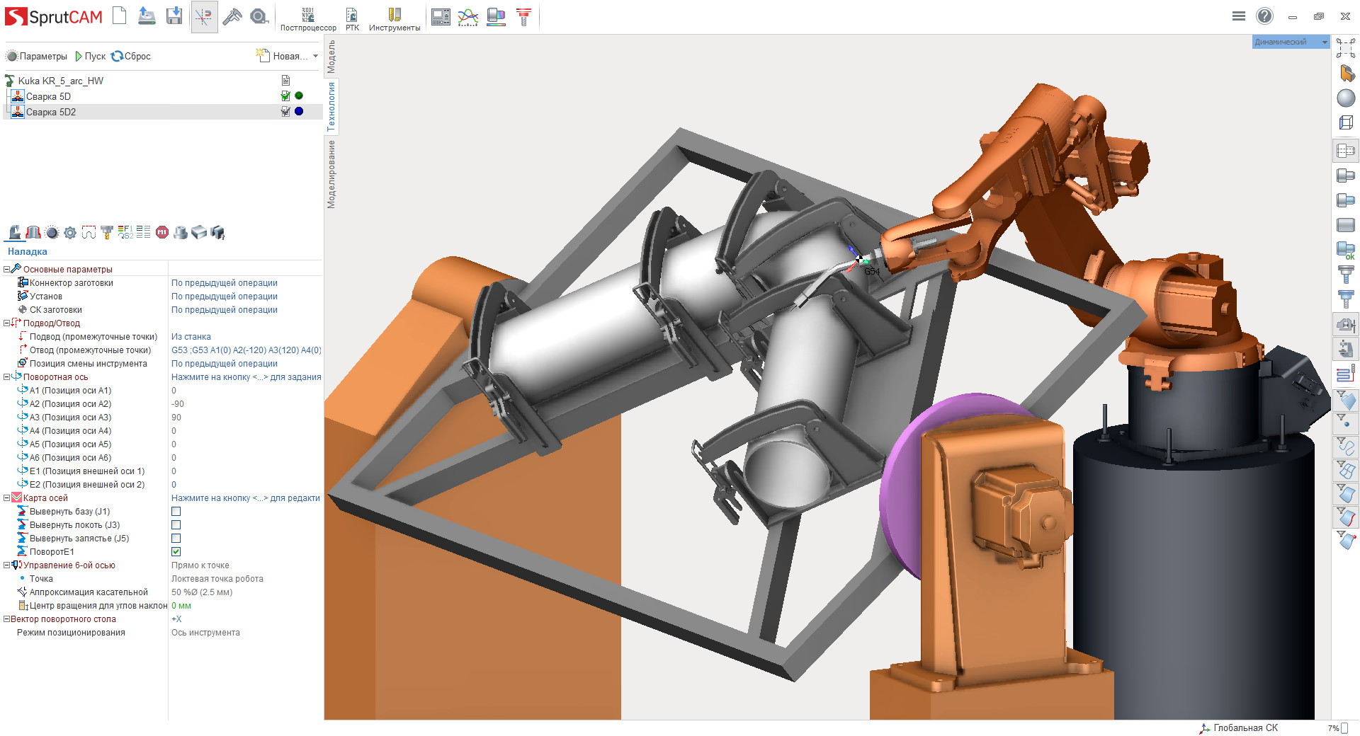Switch to the Моделирование vertical tab

(331, 173)
